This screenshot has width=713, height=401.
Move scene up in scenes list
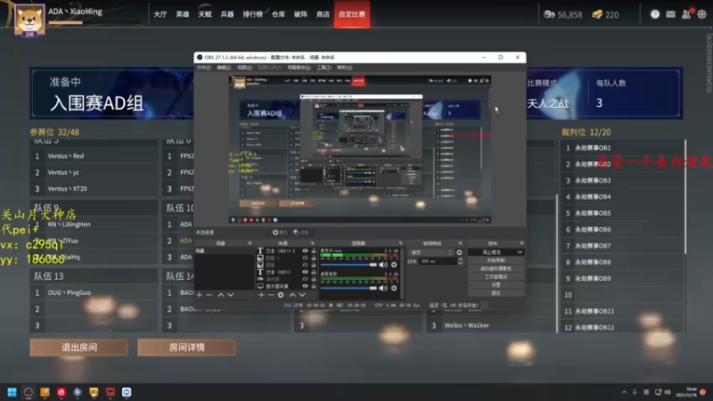point(220,295)
